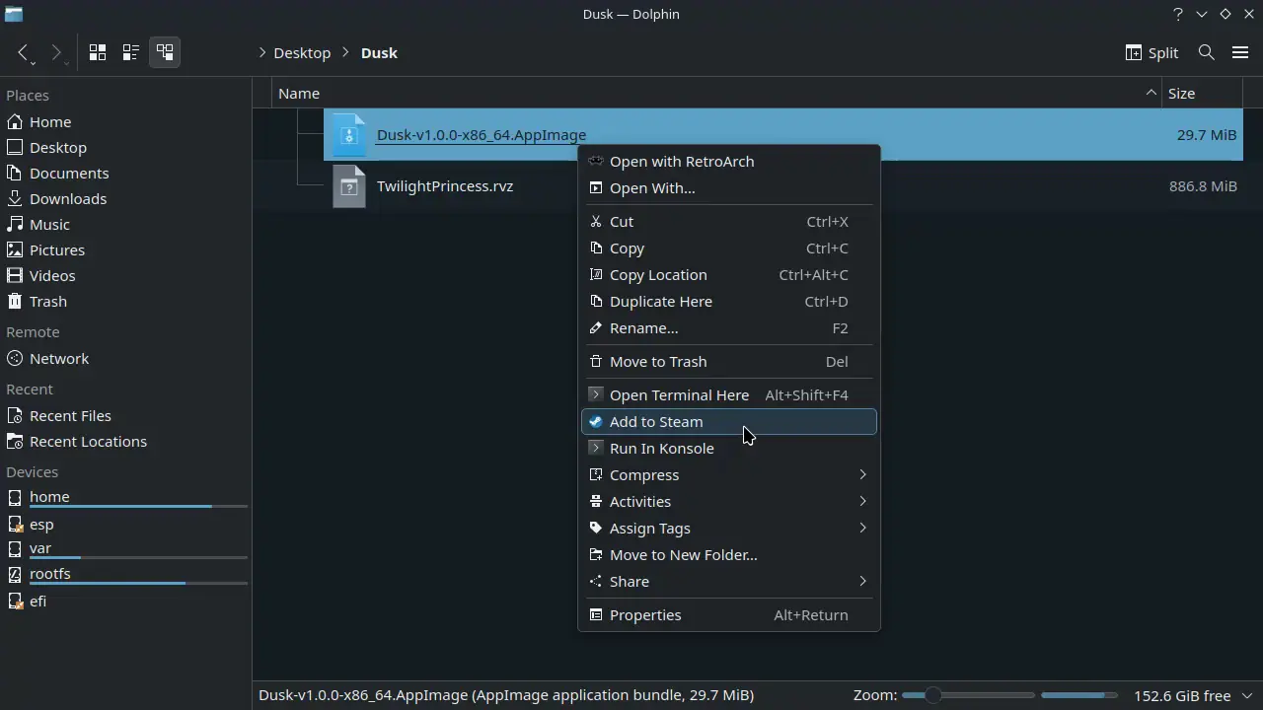Select Duplicate Here in the context menu
This screenshot has width=1263, height=710.
click(x=729, y=301)
